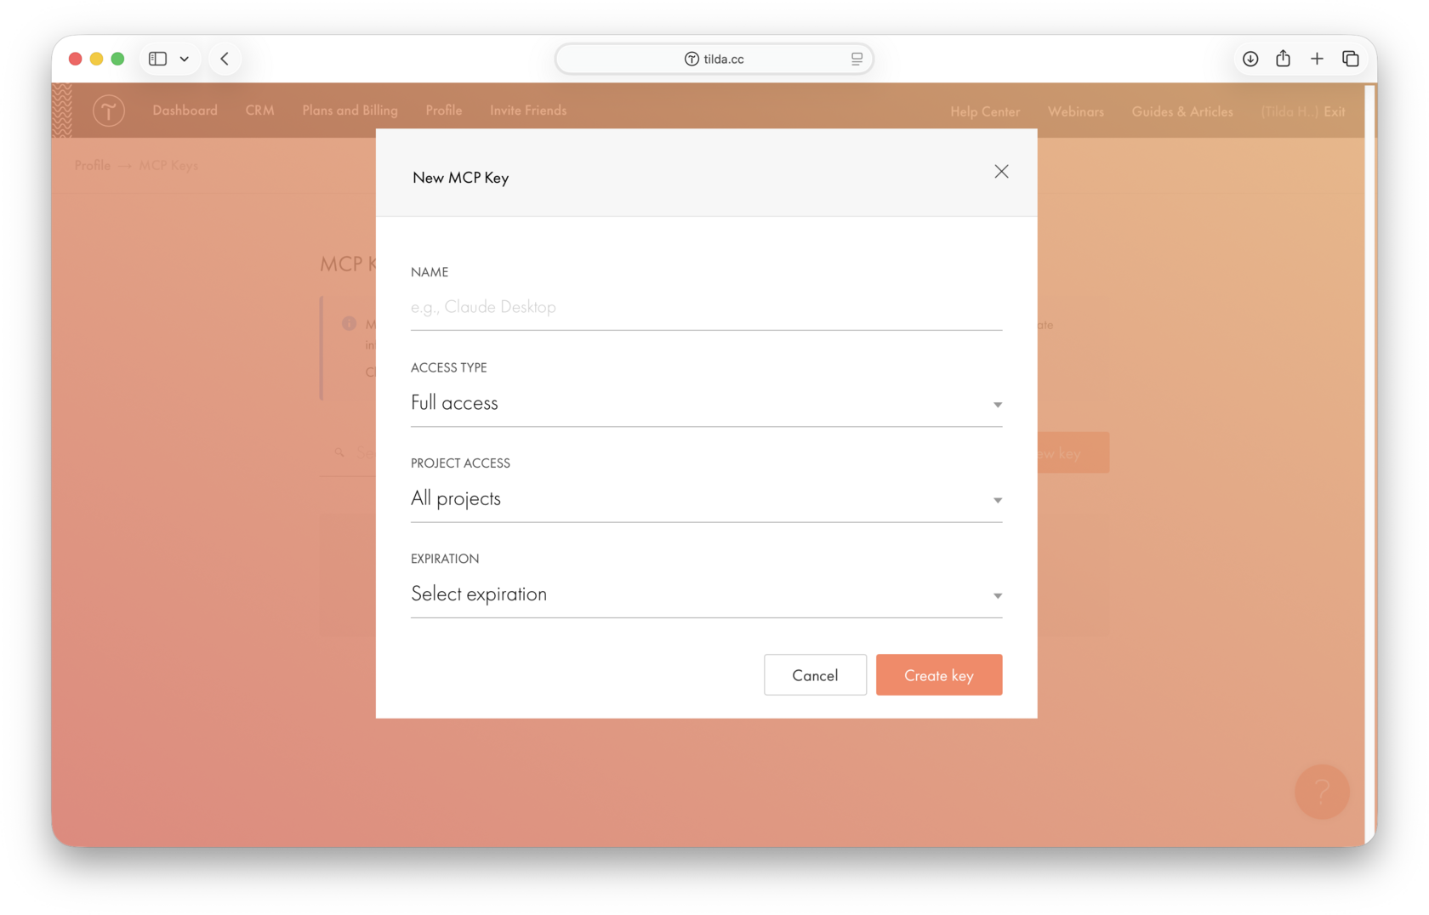
Task: Toggle the Safari sidebar icon
Action: 157,59
